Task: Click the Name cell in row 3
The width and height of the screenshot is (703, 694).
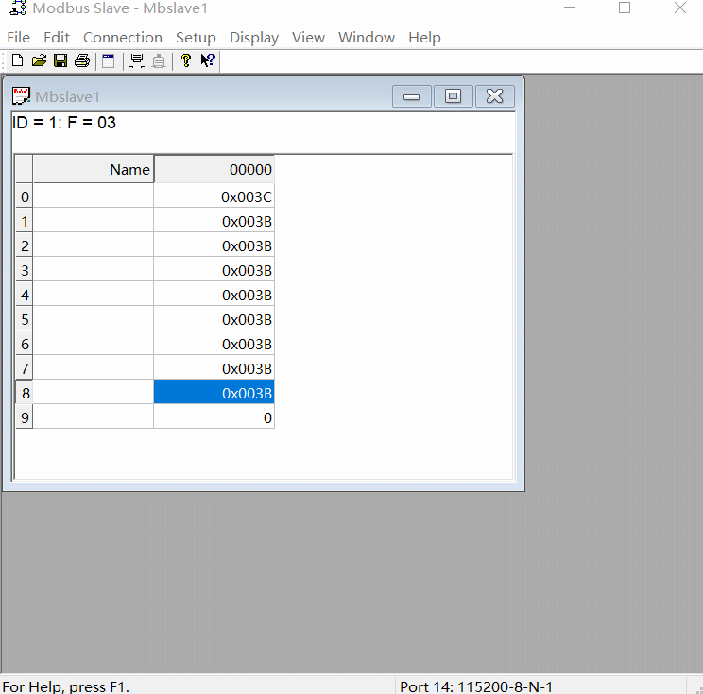Action: (x=94, y=270)
